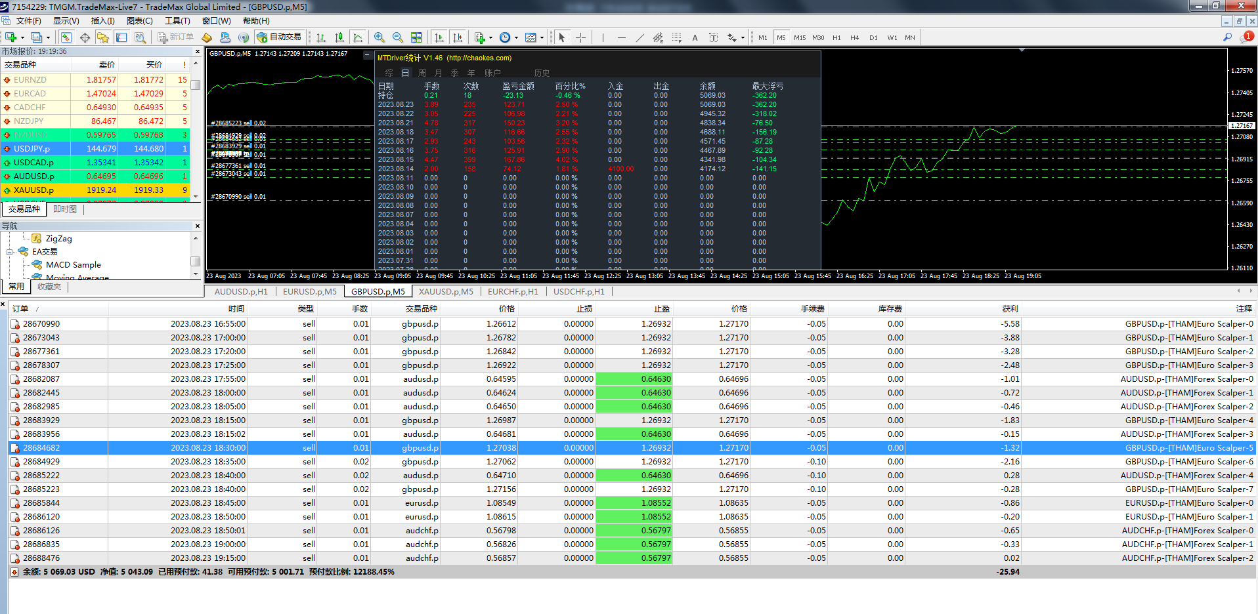Image resolution: width=1258 pixels, height=614 pixels.
Task: Toggle the 自动交易 auto trading button
Action: pyautogui.click(x=280, y=37)
